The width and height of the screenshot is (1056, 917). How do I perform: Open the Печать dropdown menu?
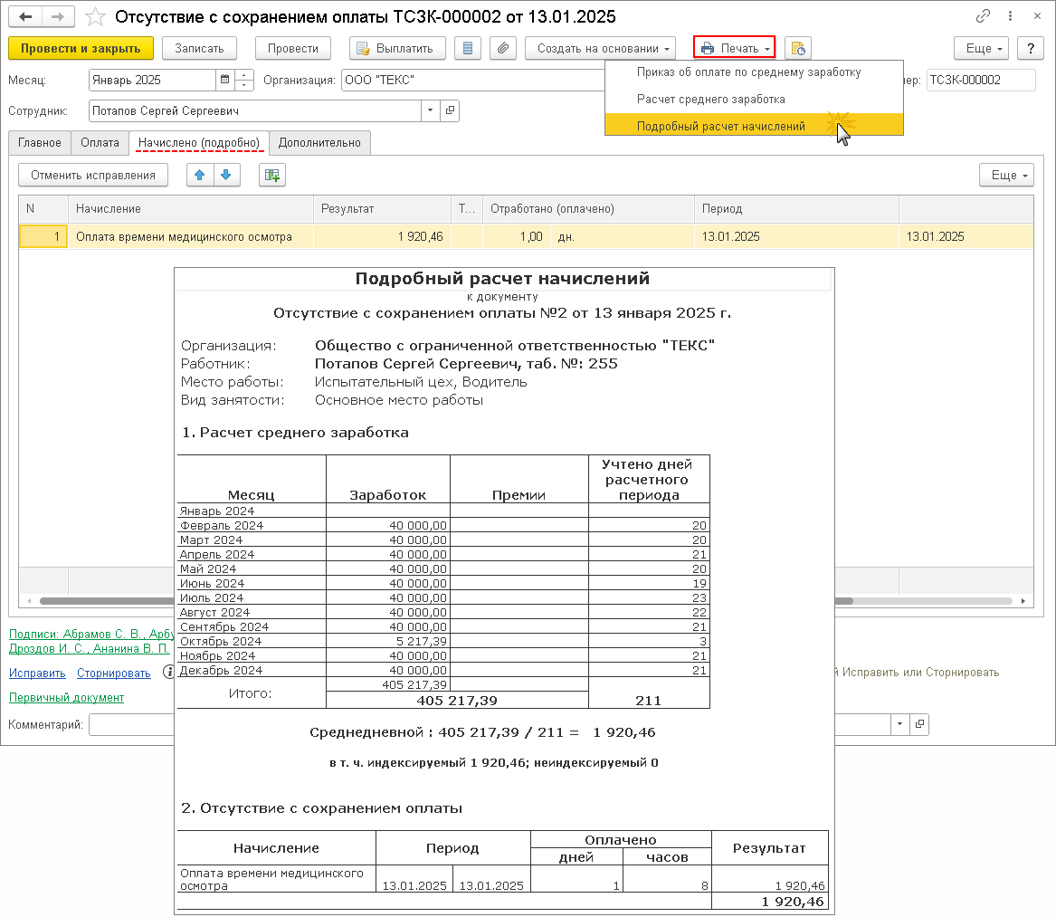pos(734,48)
